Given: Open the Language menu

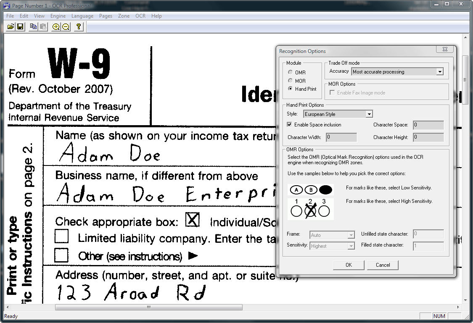Looking at the screenshot, I should (x=82, y=16).
